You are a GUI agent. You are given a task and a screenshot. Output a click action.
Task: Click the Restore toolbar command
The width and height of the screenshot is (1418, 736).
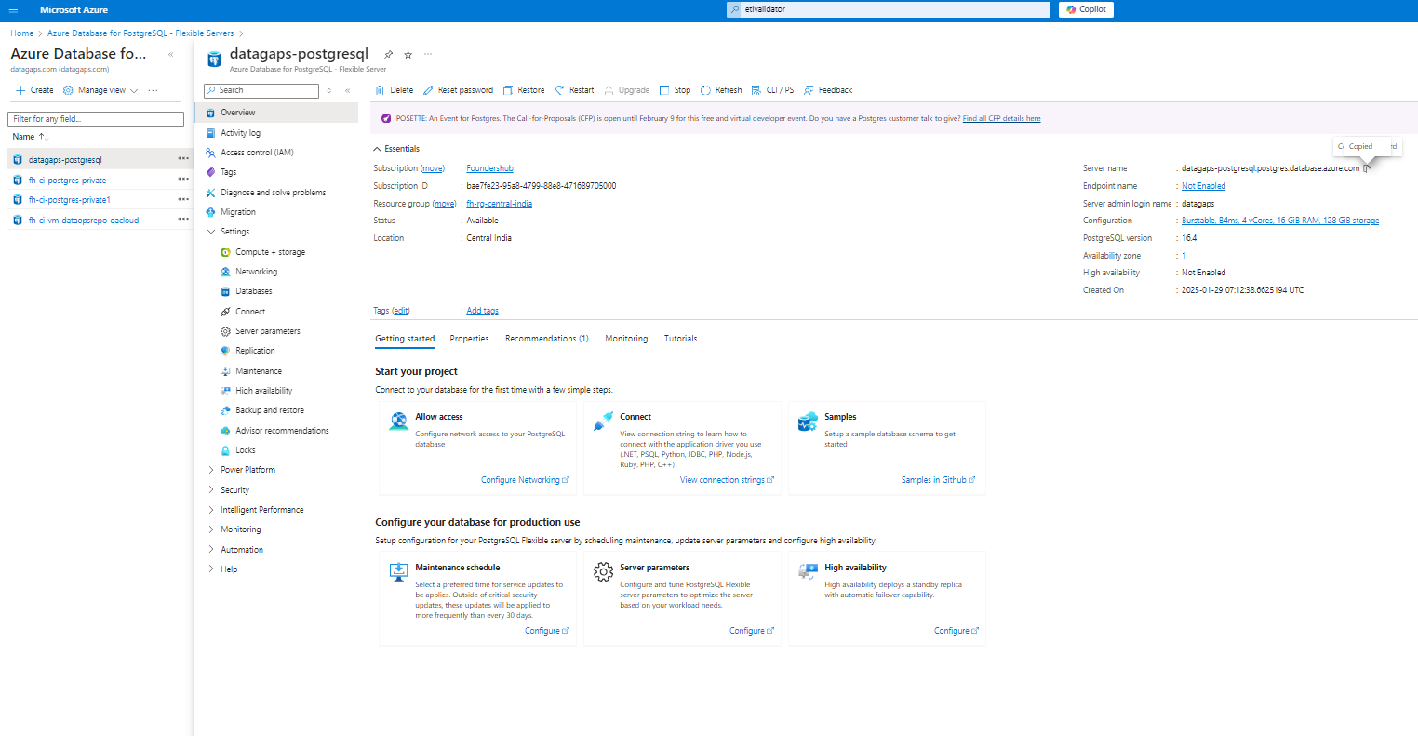coord(524,90)
